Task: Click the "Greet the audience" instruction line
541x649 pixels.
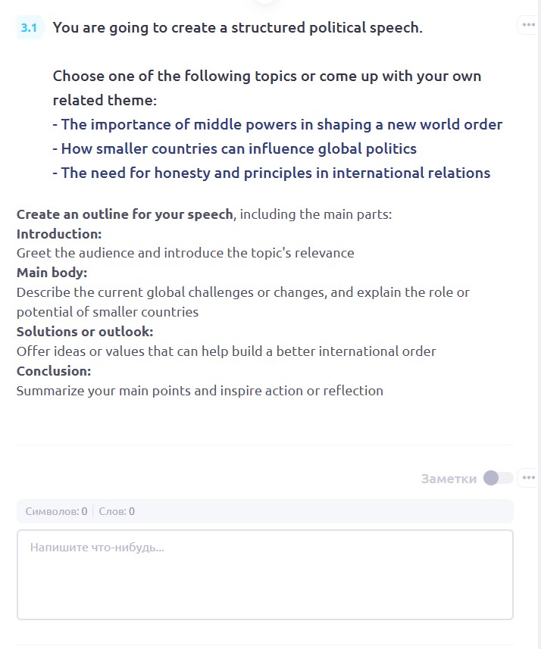Action: [x=185, y=253]
